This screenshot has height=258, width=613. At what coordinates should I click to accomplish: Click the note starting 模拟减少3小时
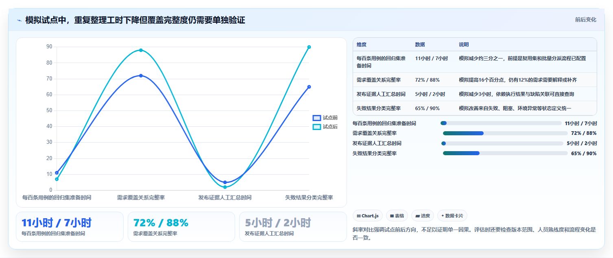click(517, 94)
